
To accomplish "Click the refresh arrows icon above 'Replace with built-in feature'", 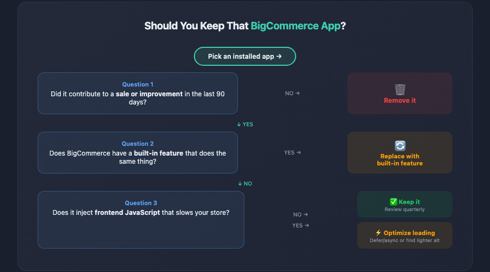I will click(400, 146).
